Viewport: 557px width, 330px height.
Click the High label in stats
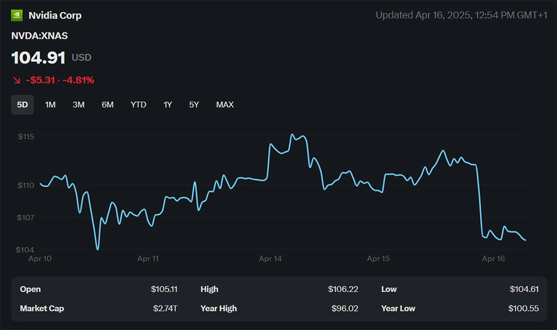coord(209,289)
